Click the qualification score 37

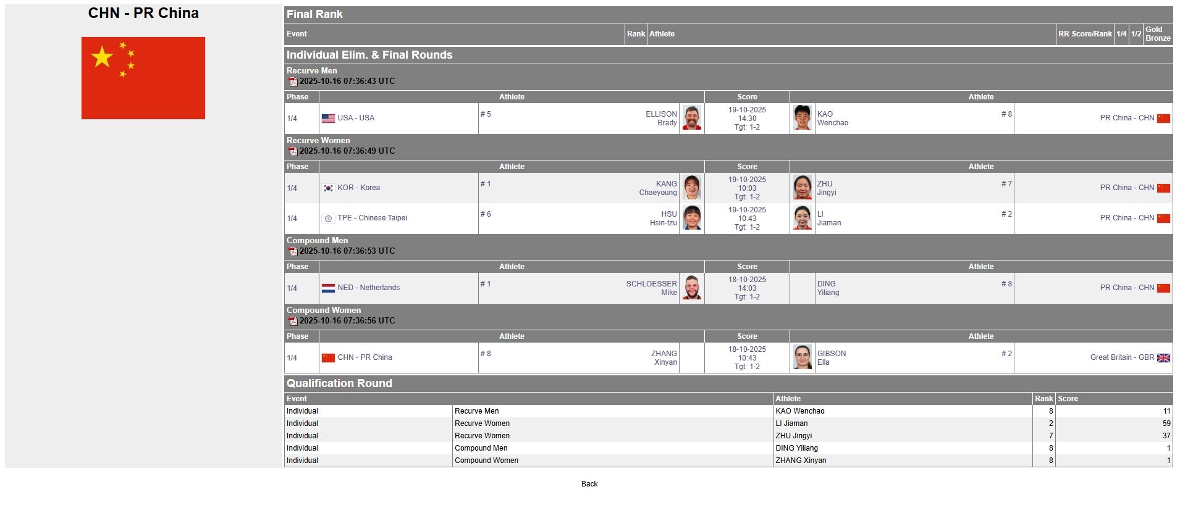pos(1166,436)
